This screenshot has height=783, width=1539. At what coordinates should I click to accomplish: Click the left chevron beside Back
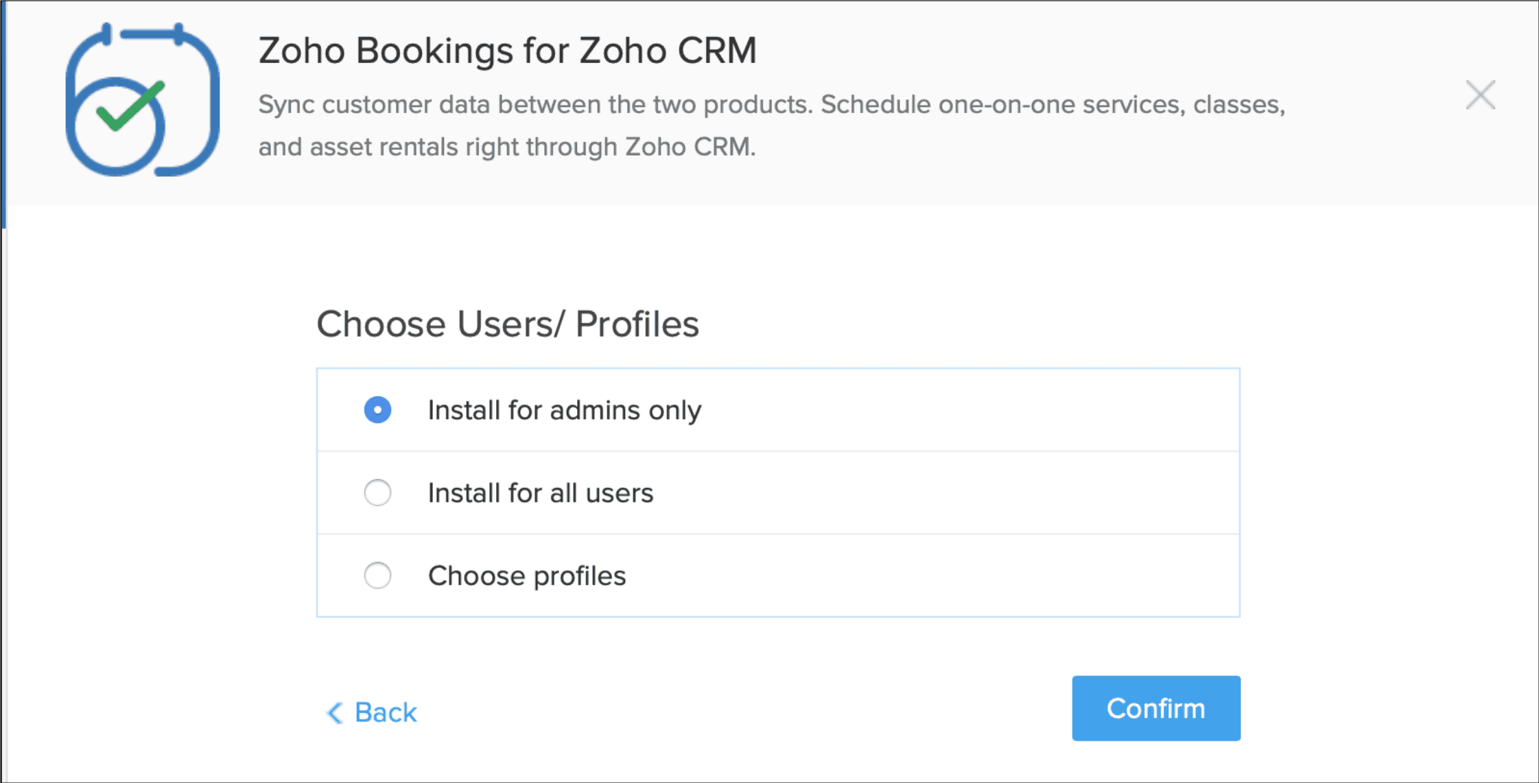334,712
